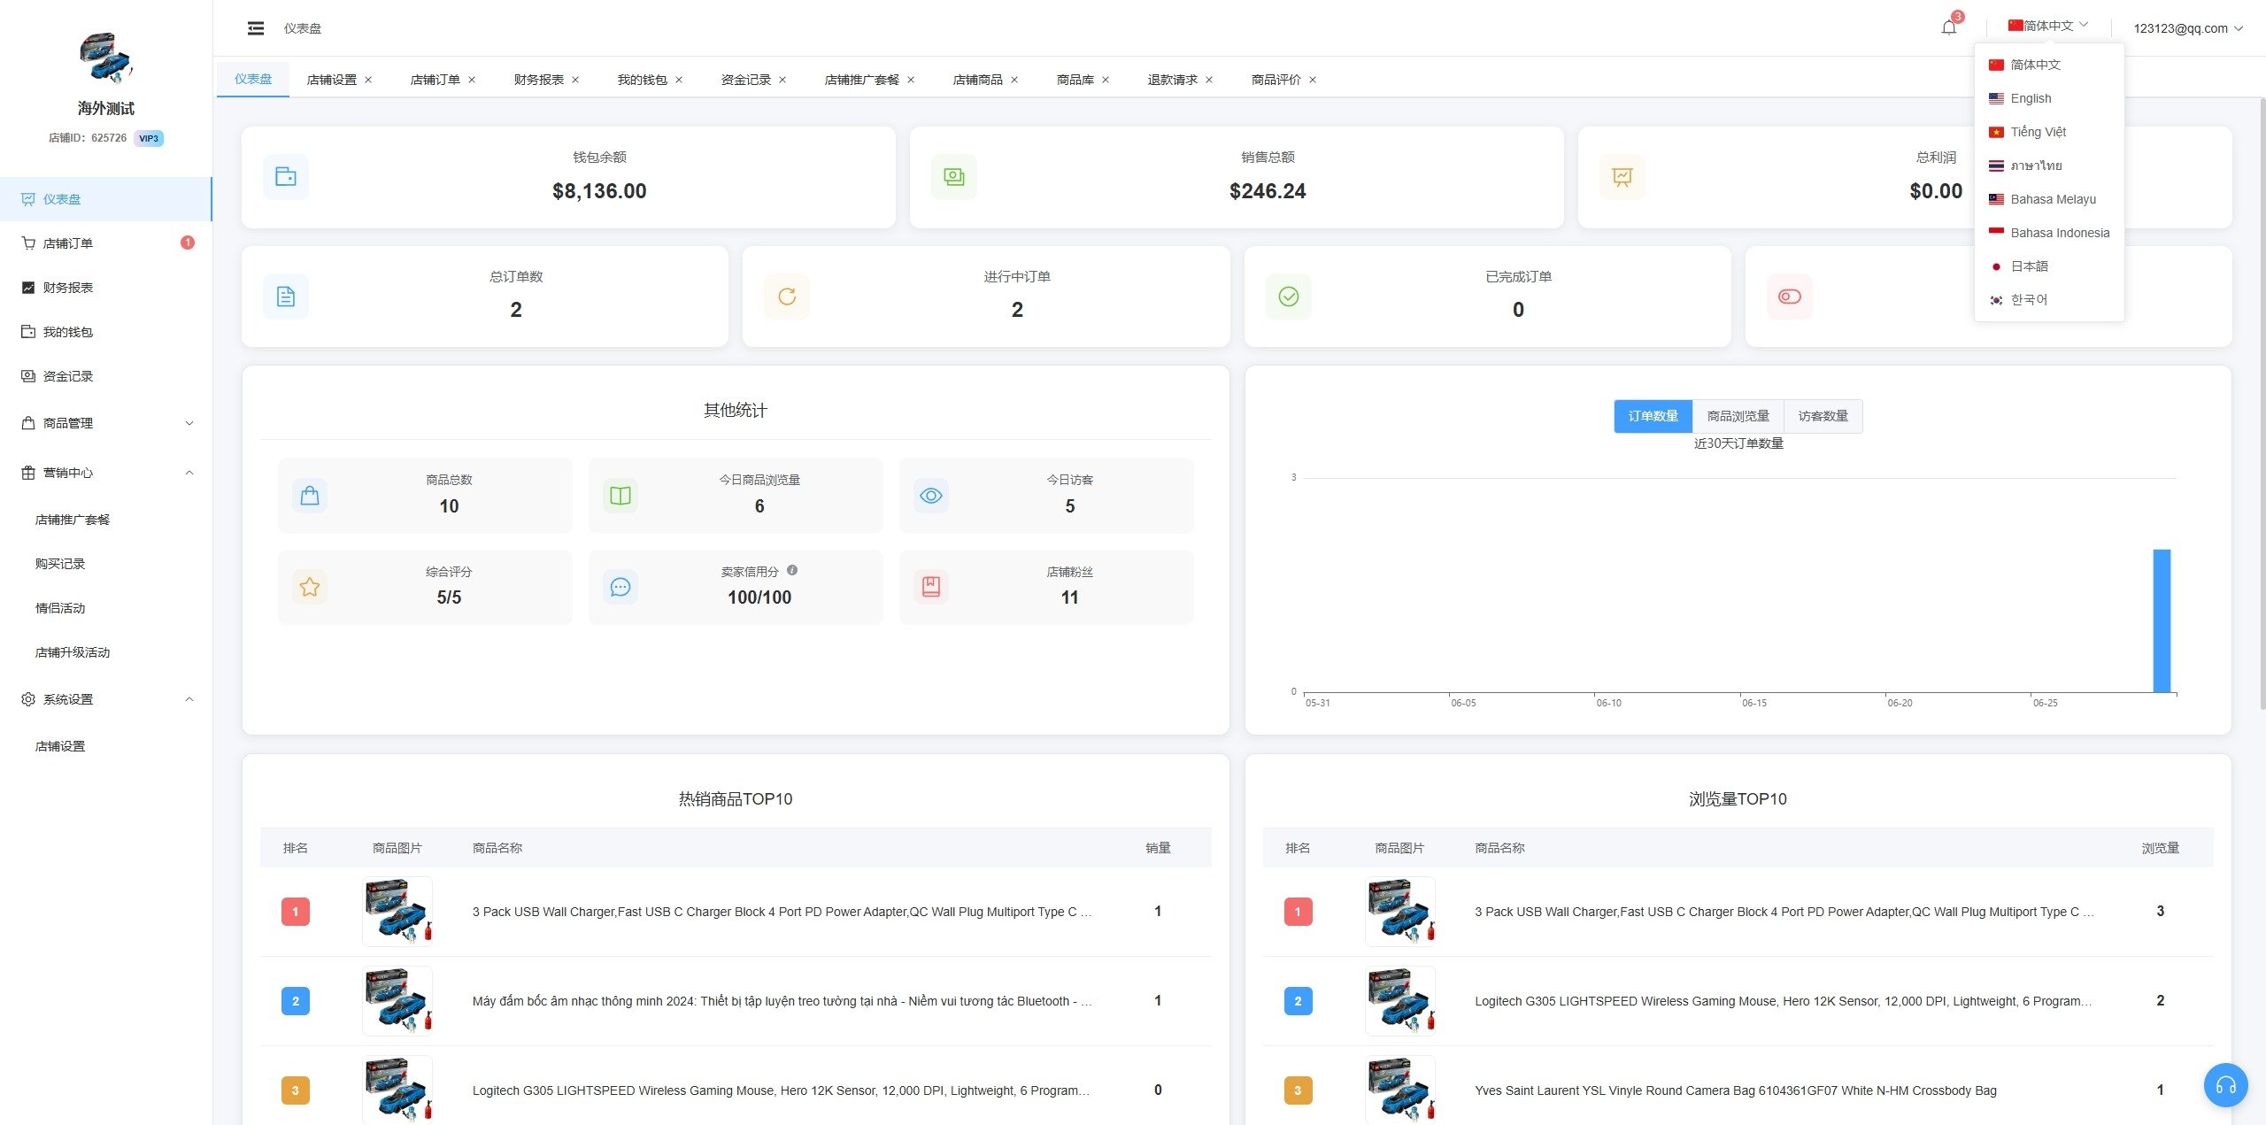This screenshot has height=1125, width=2266.
Task: Choose English from the language list
Action: [2031, 98]
